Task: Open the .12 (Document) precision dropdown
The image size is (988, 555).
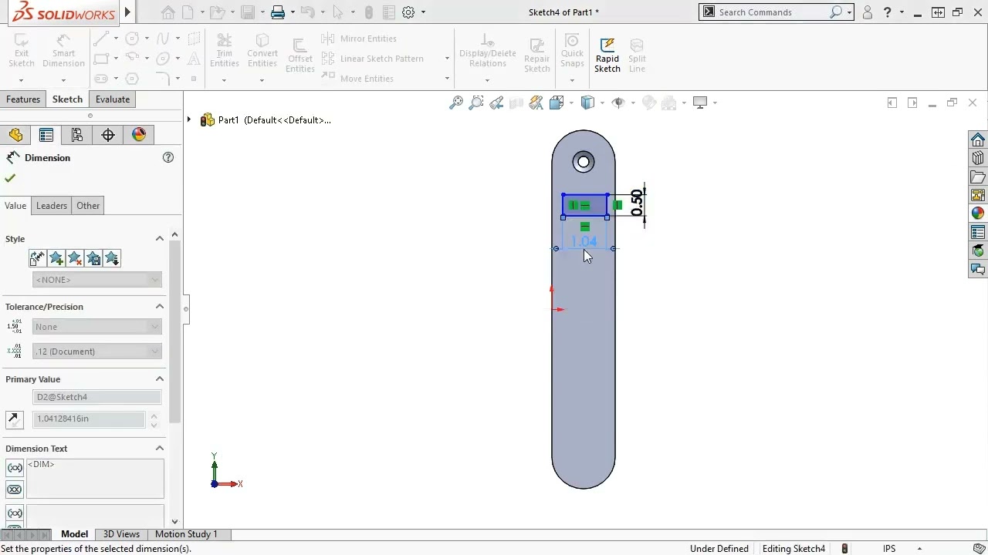Action: pyautogui.click(x=97, y=351)
